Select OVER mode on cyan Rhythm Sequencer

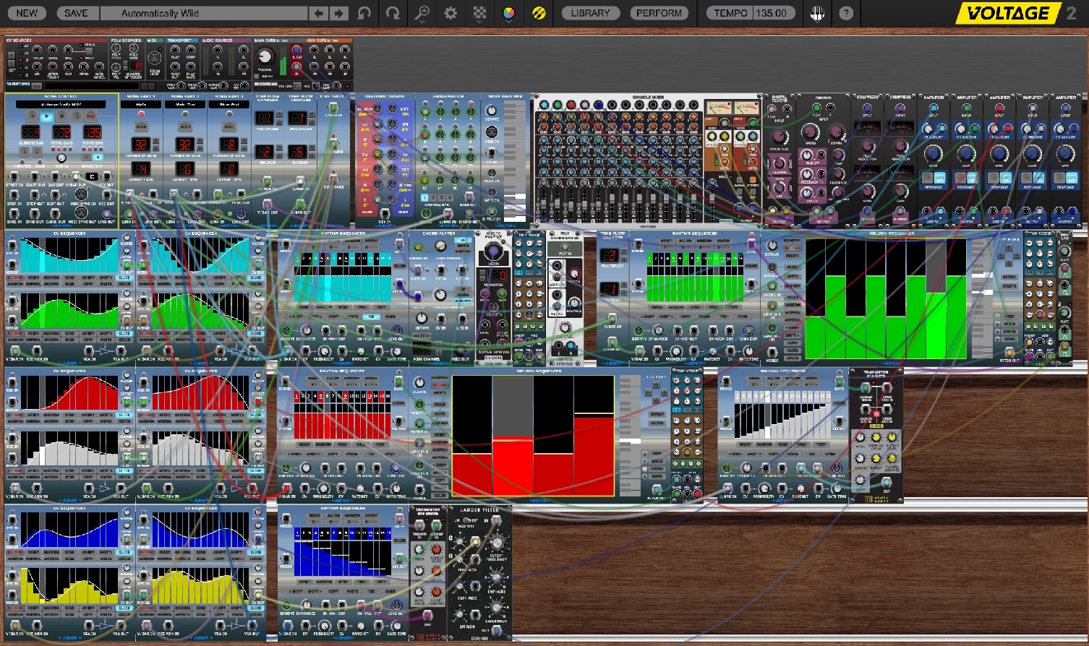[390, 316]
